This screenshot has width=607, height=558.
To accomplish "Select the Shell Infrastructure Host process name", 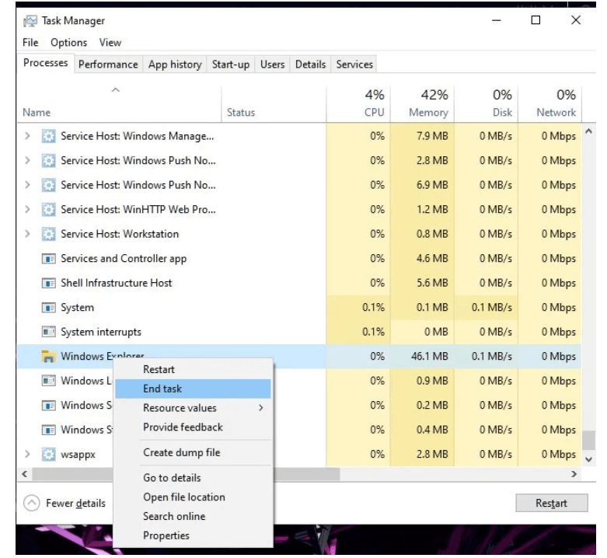I will click(x=116, y=283).
